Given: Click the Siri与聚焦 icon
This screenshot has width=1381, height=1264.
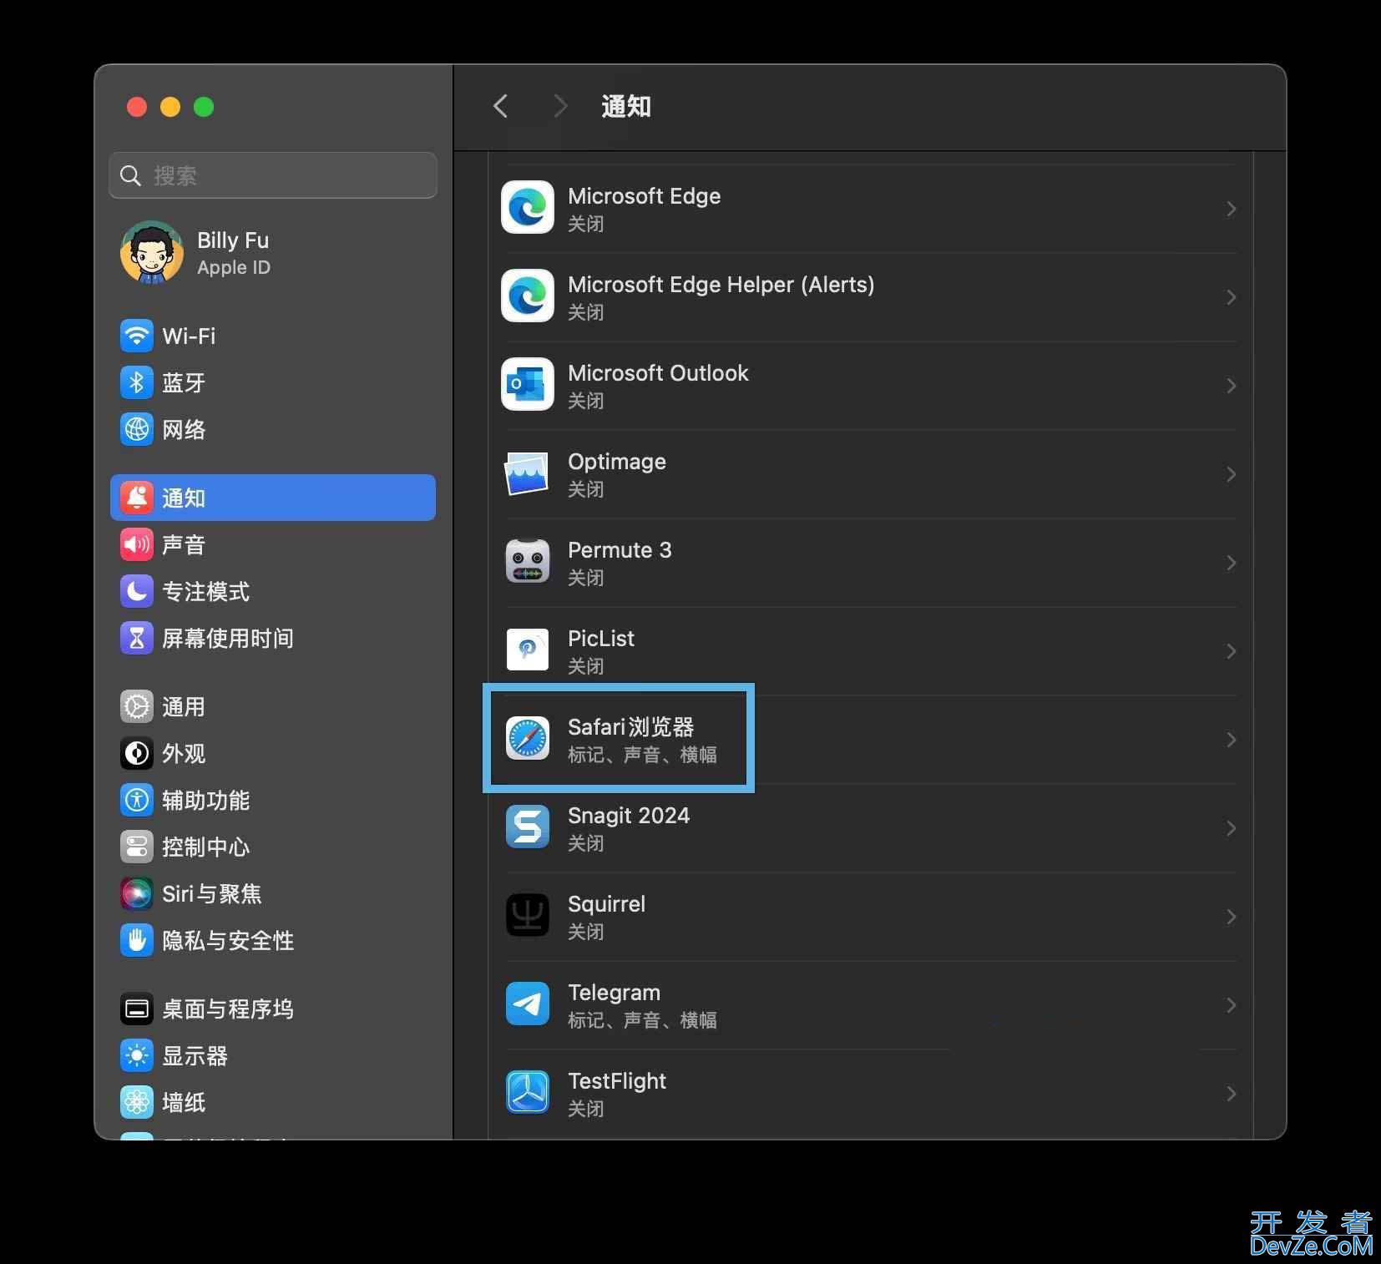Looking at the screenshot, I should pos(137,893).
